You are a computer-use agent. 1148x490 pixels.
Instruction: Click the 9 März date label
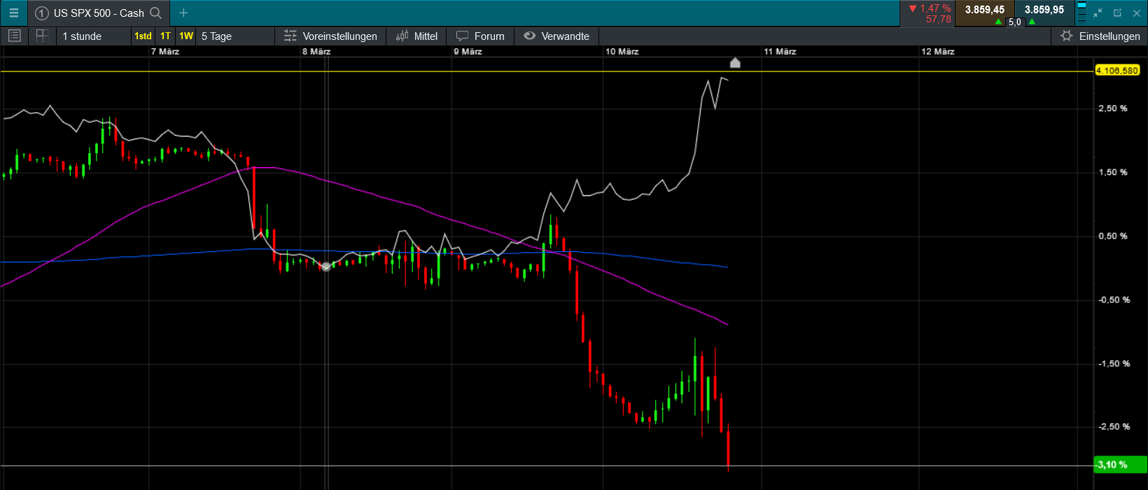(468, 51)
